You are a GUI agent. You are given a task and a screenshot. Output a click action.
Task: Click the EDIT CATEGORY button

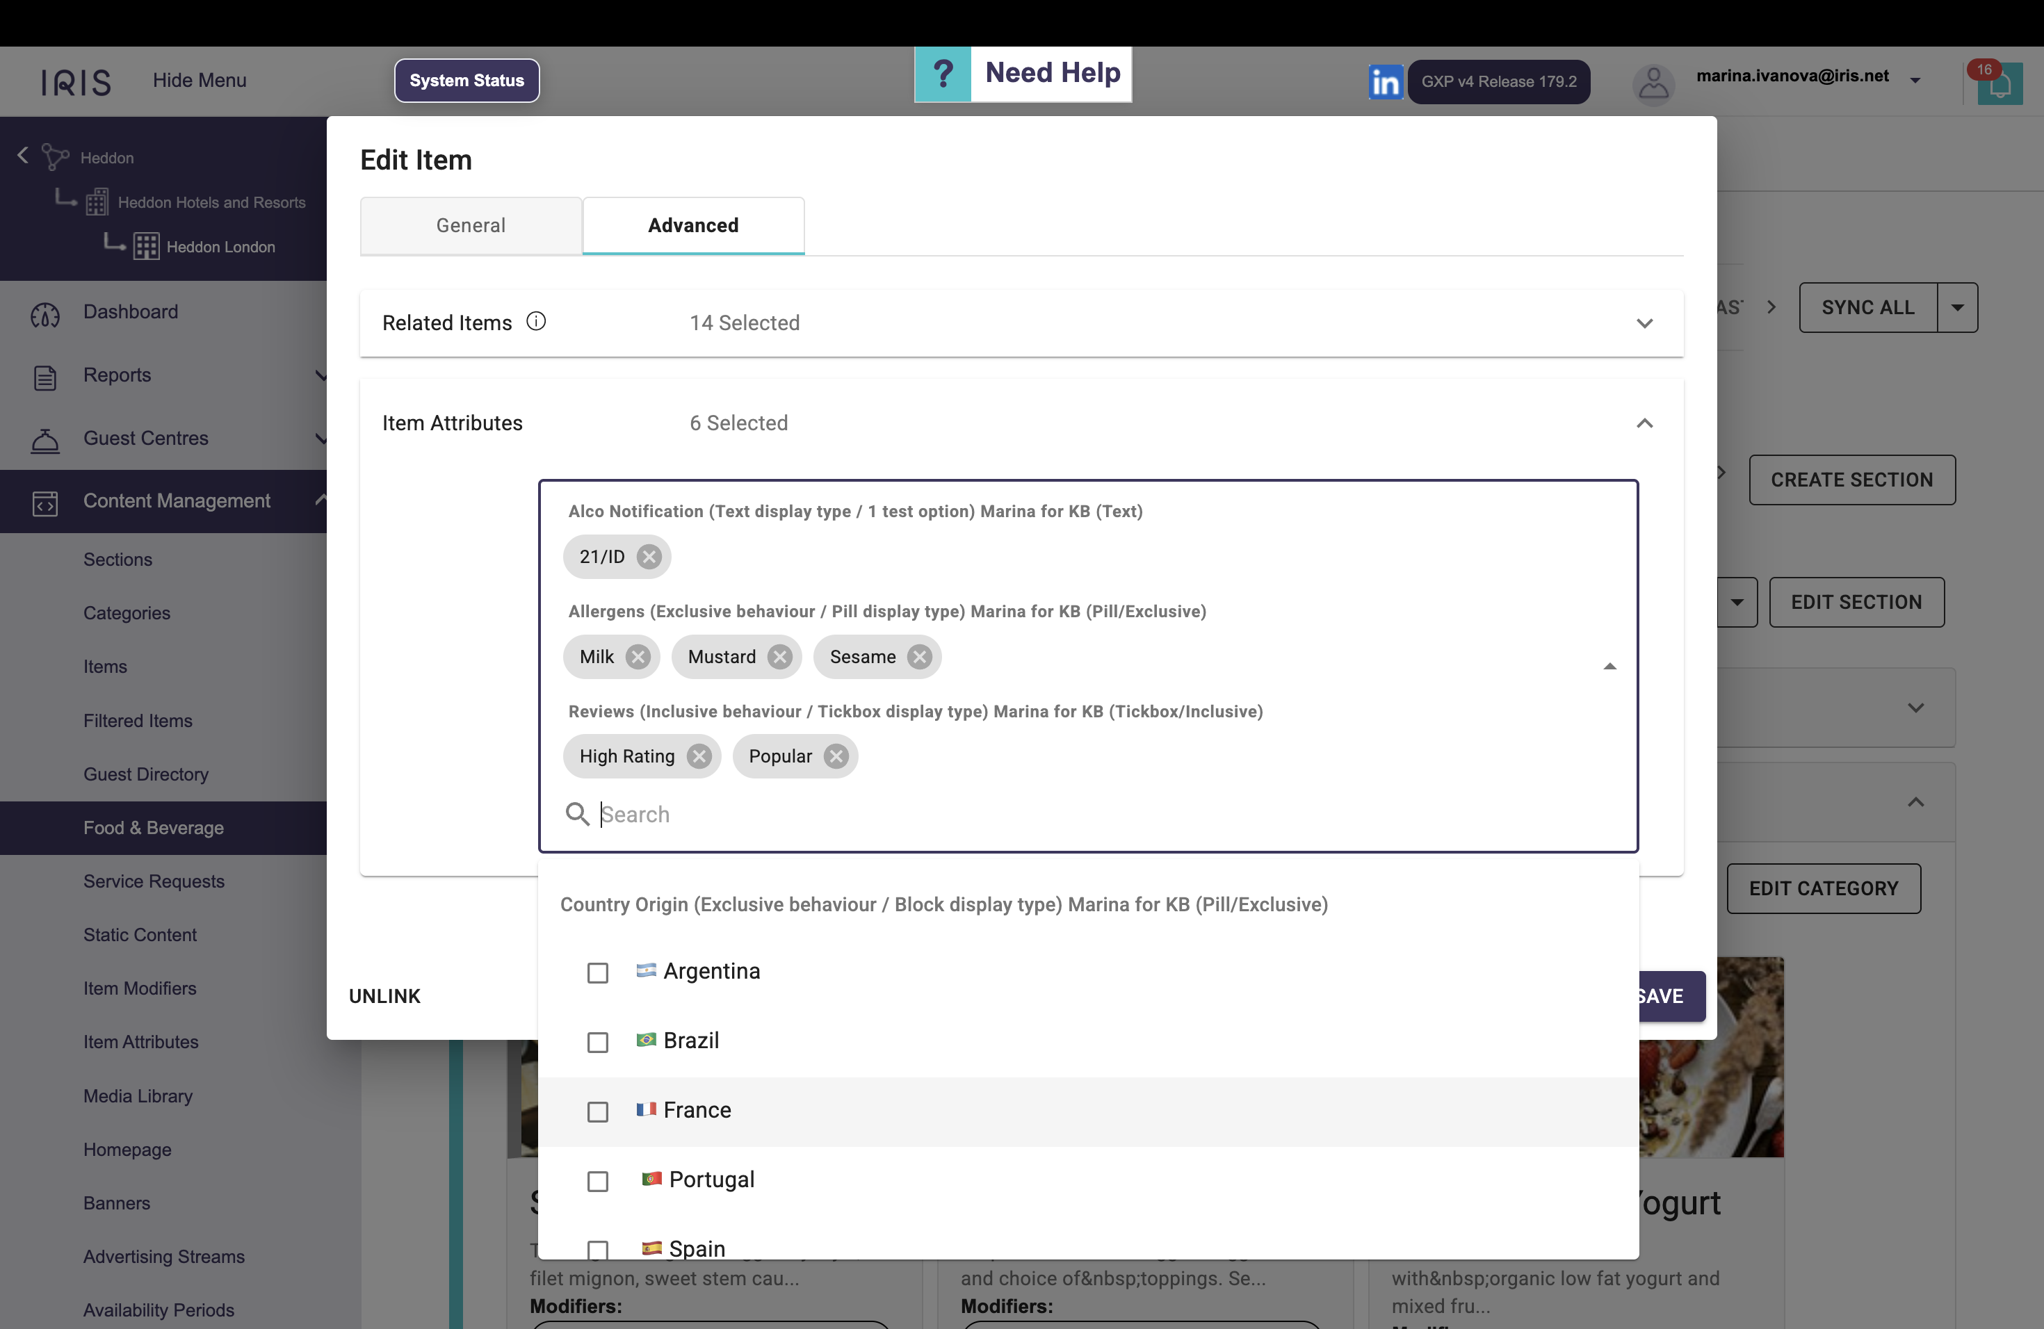click(1824, 888)
